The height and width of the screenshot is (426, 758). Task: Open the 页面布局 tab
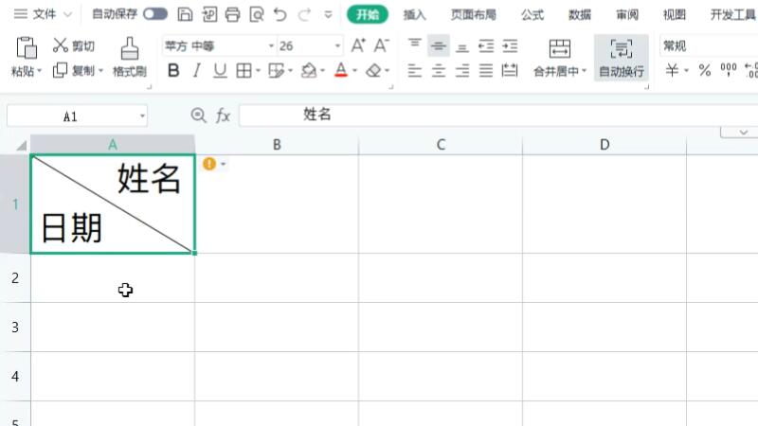(x=473, y=15)
